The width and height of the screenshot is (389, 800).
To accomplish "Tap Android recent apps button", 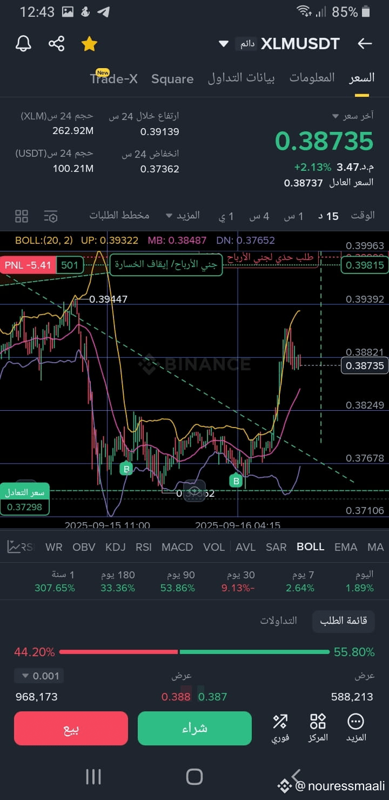I will click(x=93, y=777).
